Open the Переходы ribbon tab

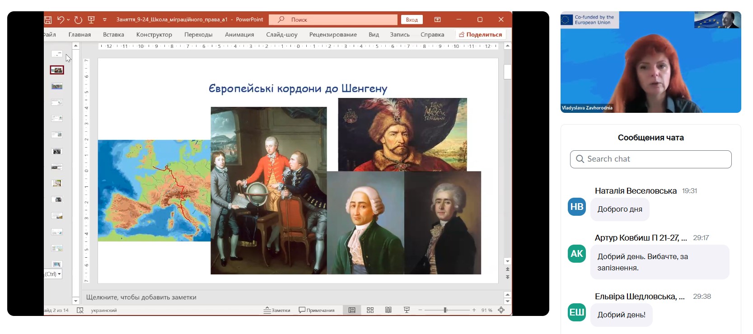198,34
